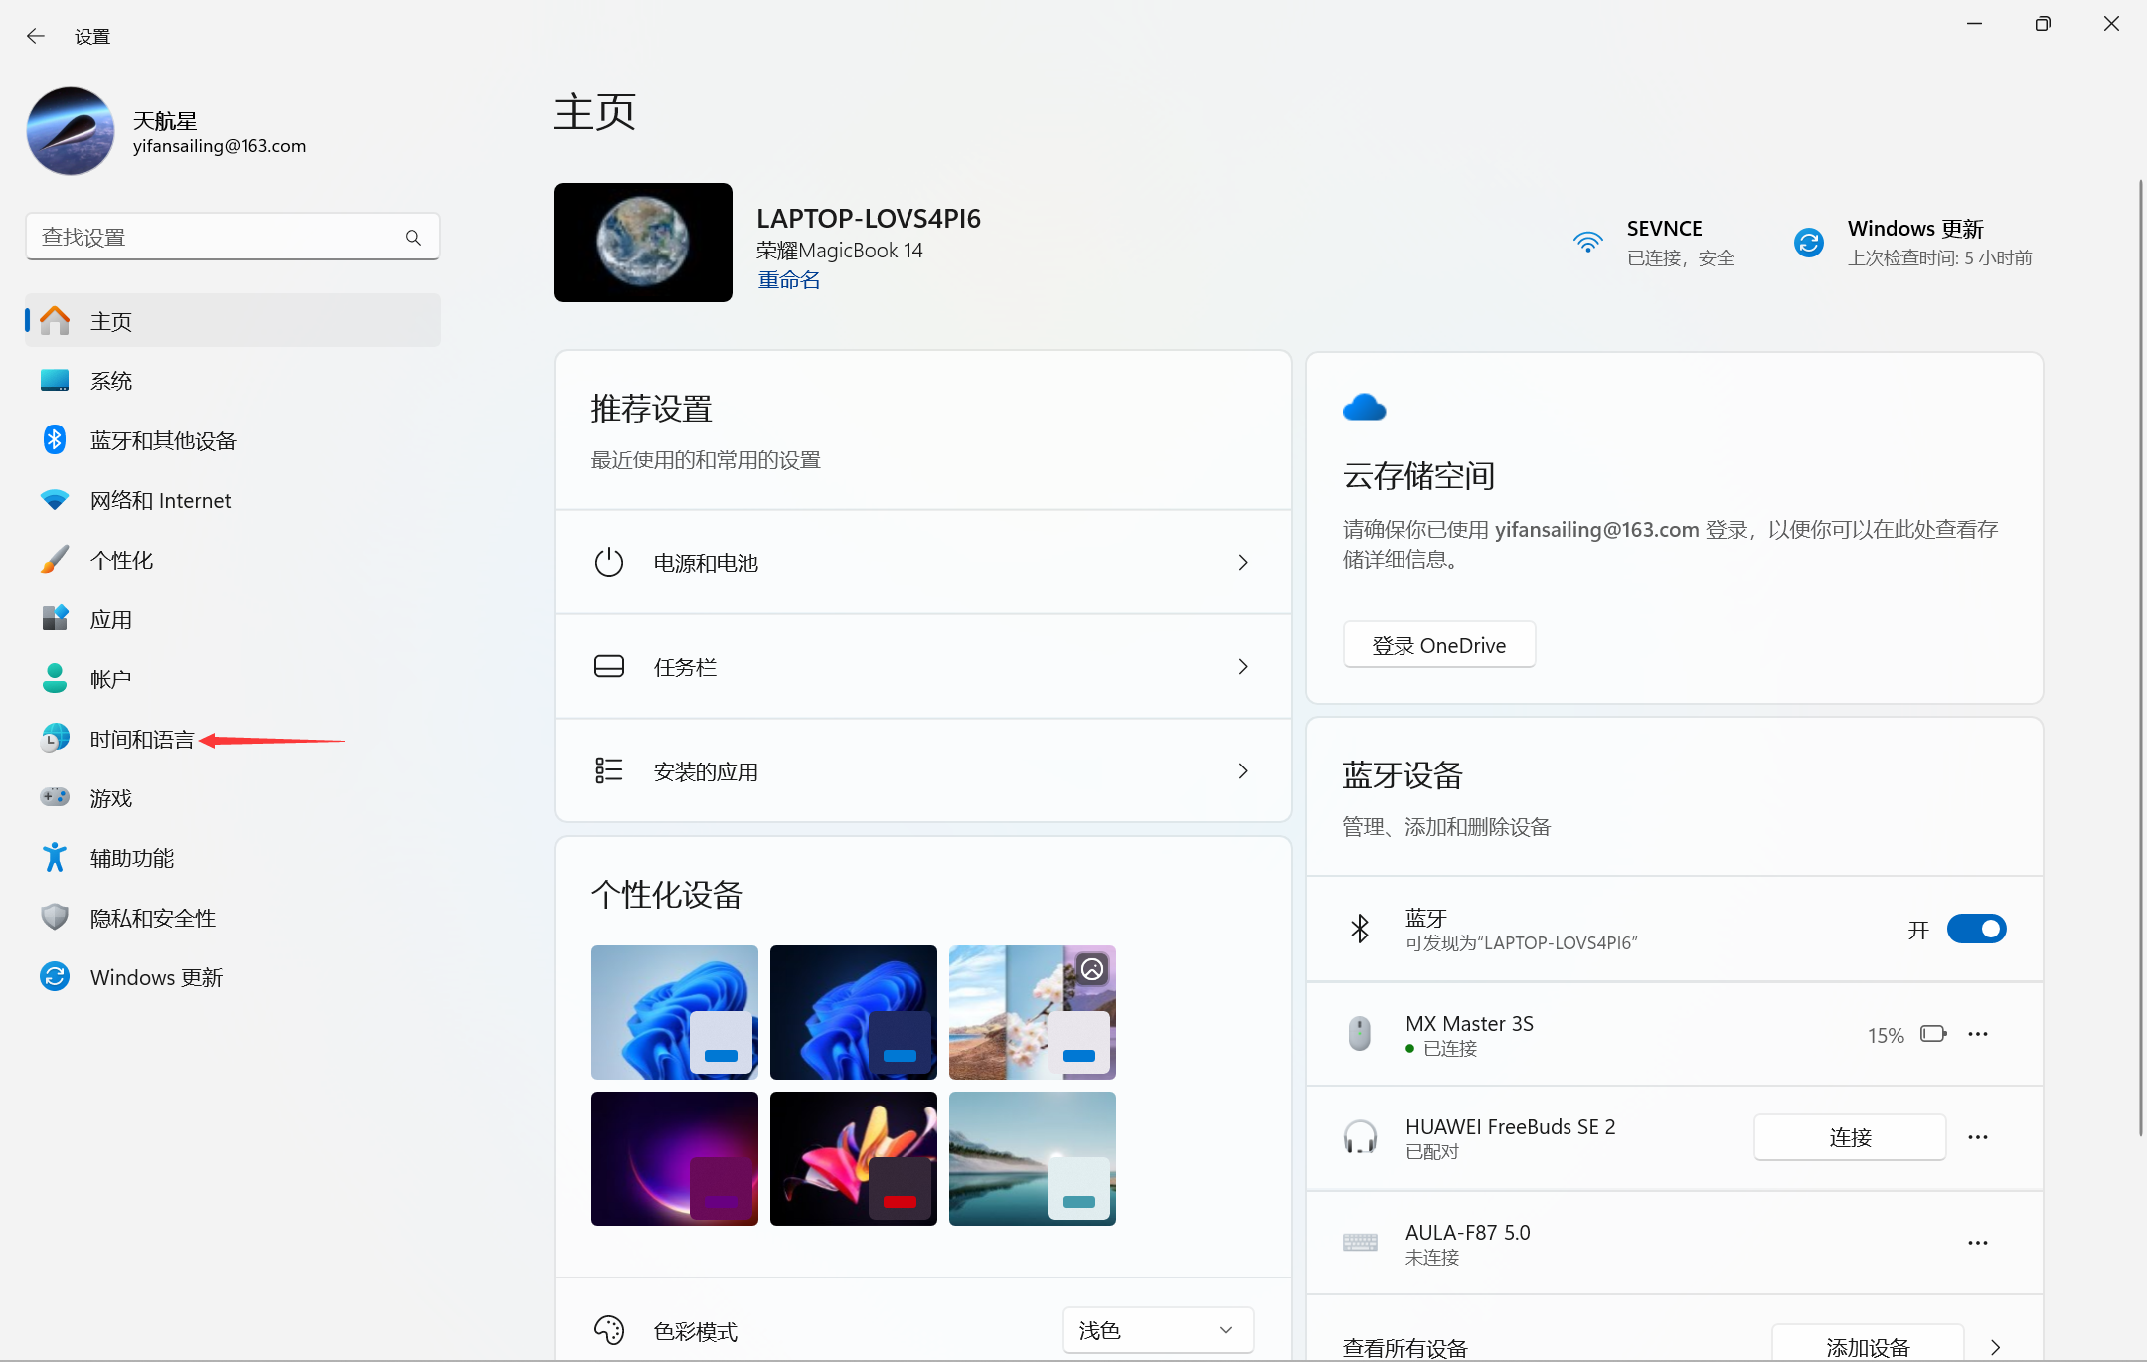2147x1362 pixels.
Task: Click the 查找设置 search field
Action: point(214,238)
